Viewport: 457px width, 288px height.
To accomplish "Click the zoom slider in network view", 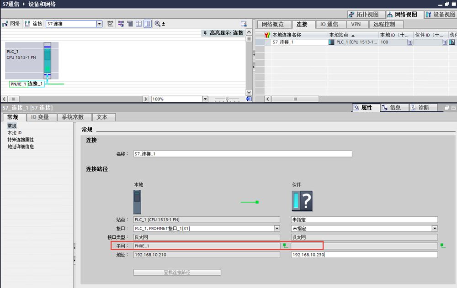I will click(x=227, y=99).
